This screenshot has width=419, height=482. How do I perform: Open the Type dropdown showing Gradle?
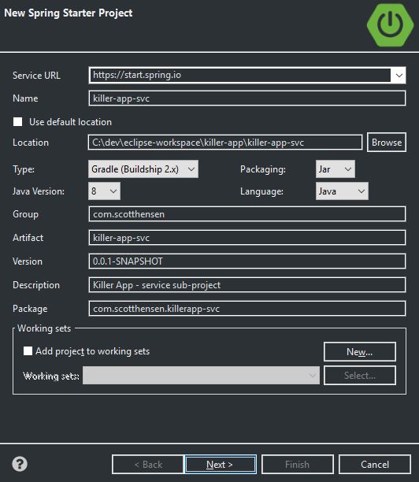(x=143, y=169)
